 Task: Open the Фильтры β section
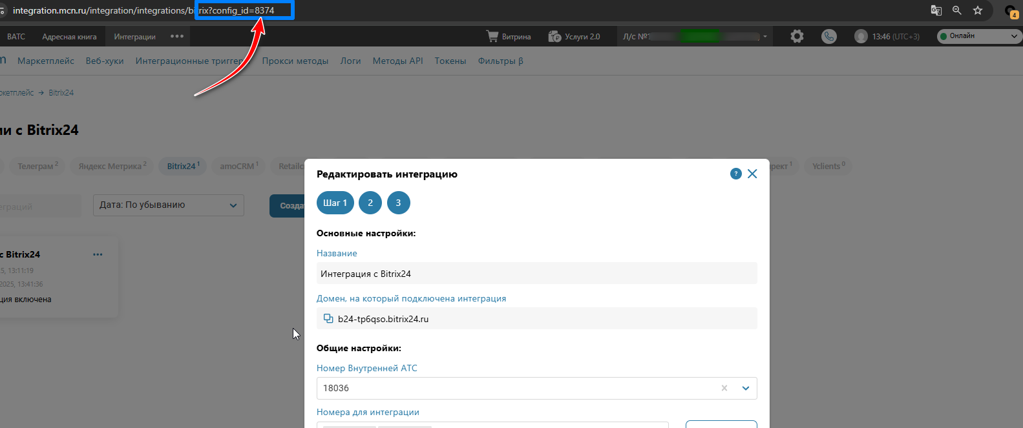(x=501, y=61)
